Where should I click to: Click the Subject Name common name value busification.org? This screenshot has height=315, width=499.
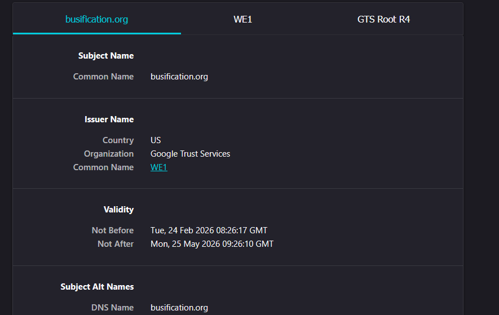click(x=179, y=77)
